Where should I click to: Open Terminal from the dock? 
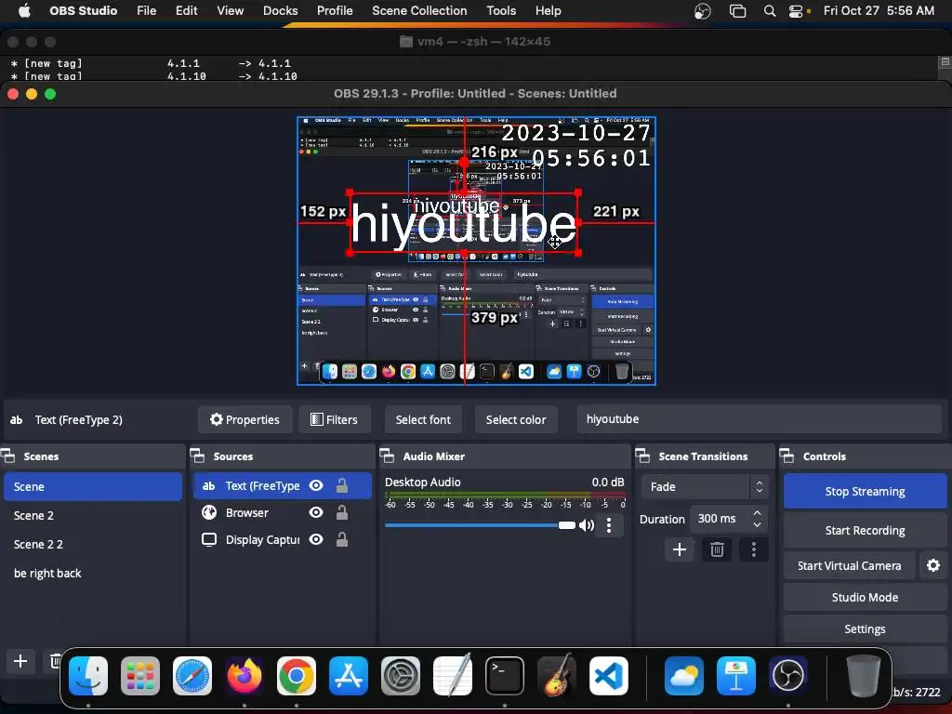click(505, 676)
